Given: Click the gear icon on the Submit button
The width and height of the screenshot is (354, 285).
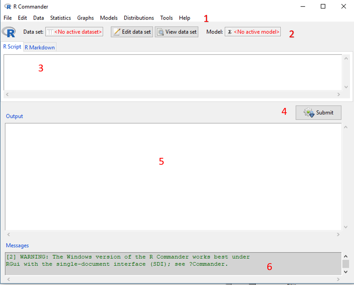Looking at the screenshot, I should click(x=309, y=113).
